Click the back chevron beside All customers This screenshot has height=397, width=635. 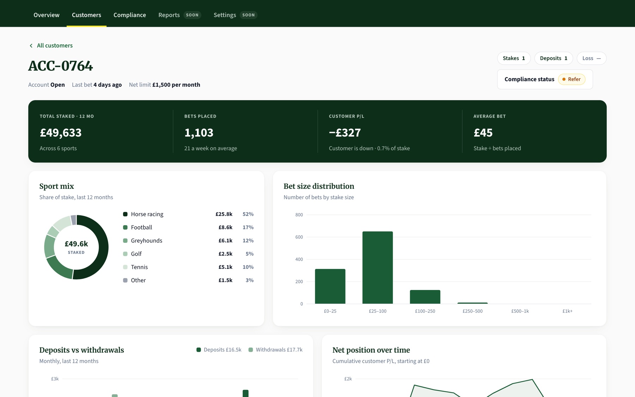(31, 46)
